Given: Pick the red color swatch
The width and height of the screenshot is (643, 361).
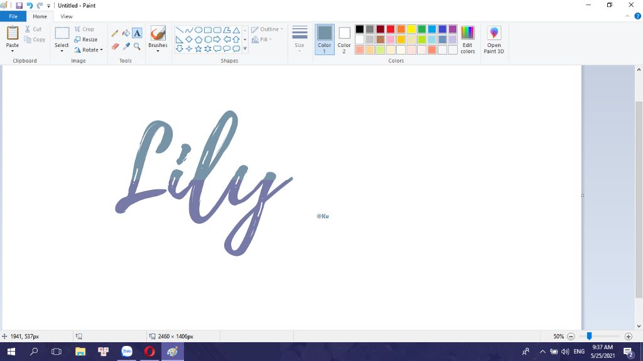Looking at the screenshot, I should coord(391,29).
